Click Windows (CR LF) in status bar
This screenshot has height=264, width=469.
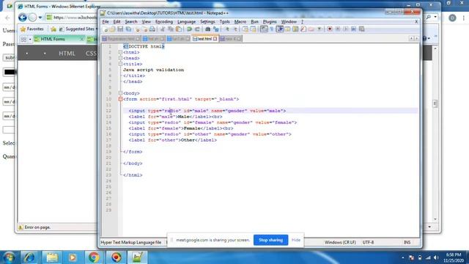click(x=340, y=243)
